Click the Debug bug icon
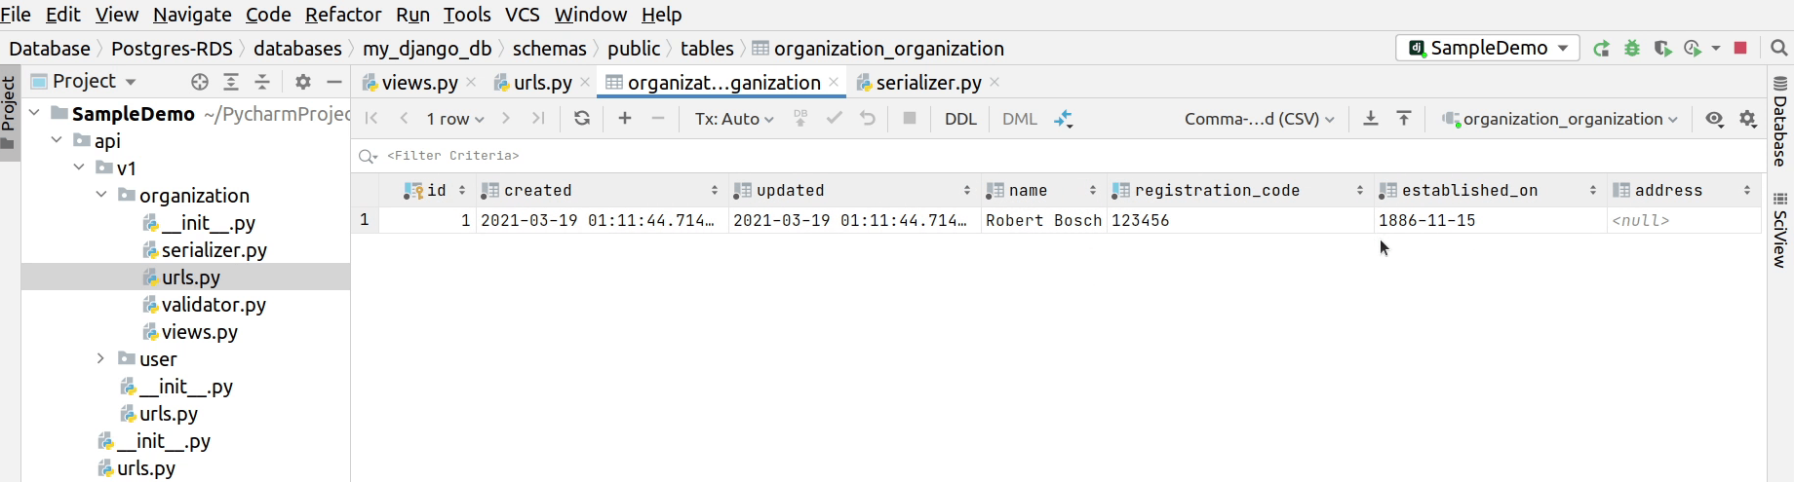The image size is (1794, 482). click(x=1632, y=48)
